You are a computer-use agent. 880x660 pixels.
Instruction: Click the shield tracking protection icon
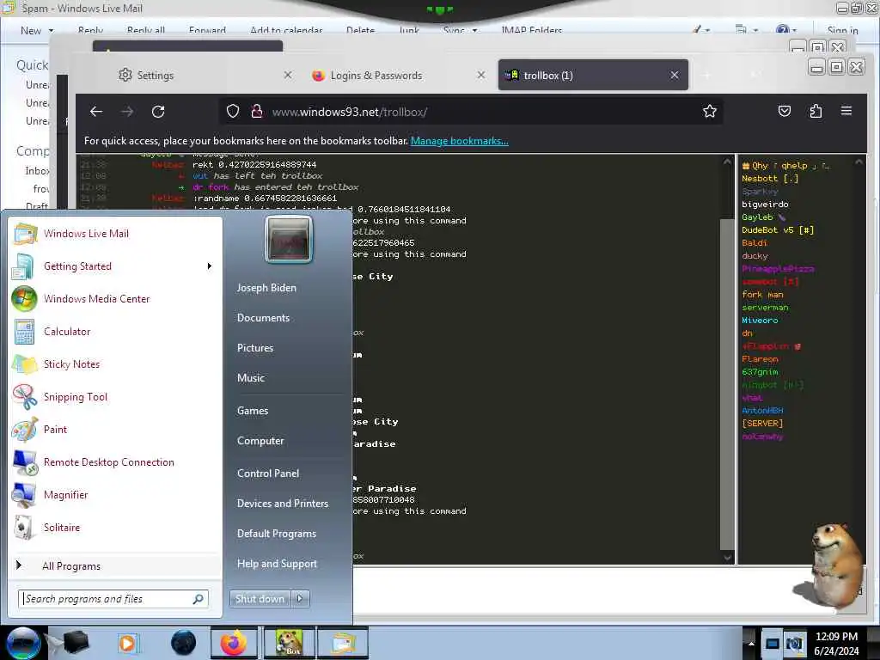pos(233,112)
